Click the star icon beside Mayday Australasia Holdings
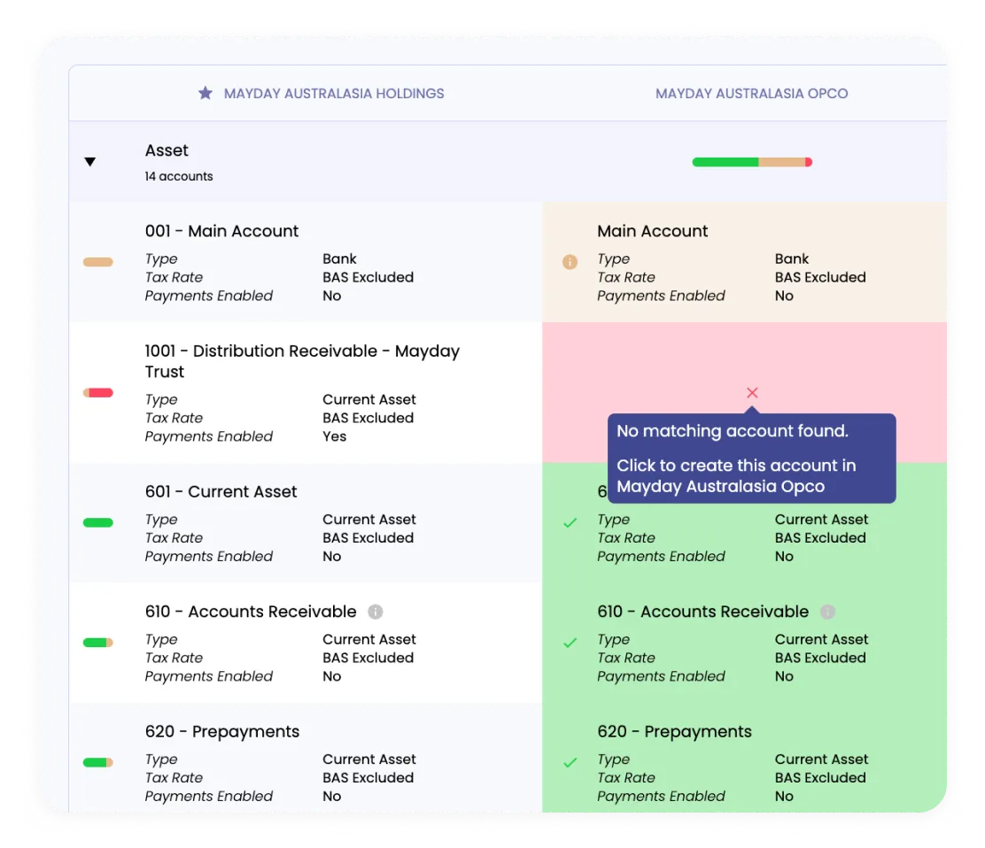 (206, 94)
